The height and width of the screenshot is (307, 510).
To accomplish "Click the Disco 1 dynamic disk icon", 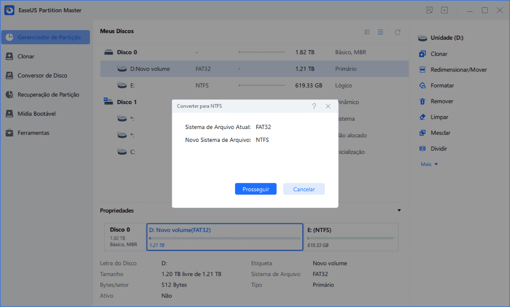I will click(108, 101).
